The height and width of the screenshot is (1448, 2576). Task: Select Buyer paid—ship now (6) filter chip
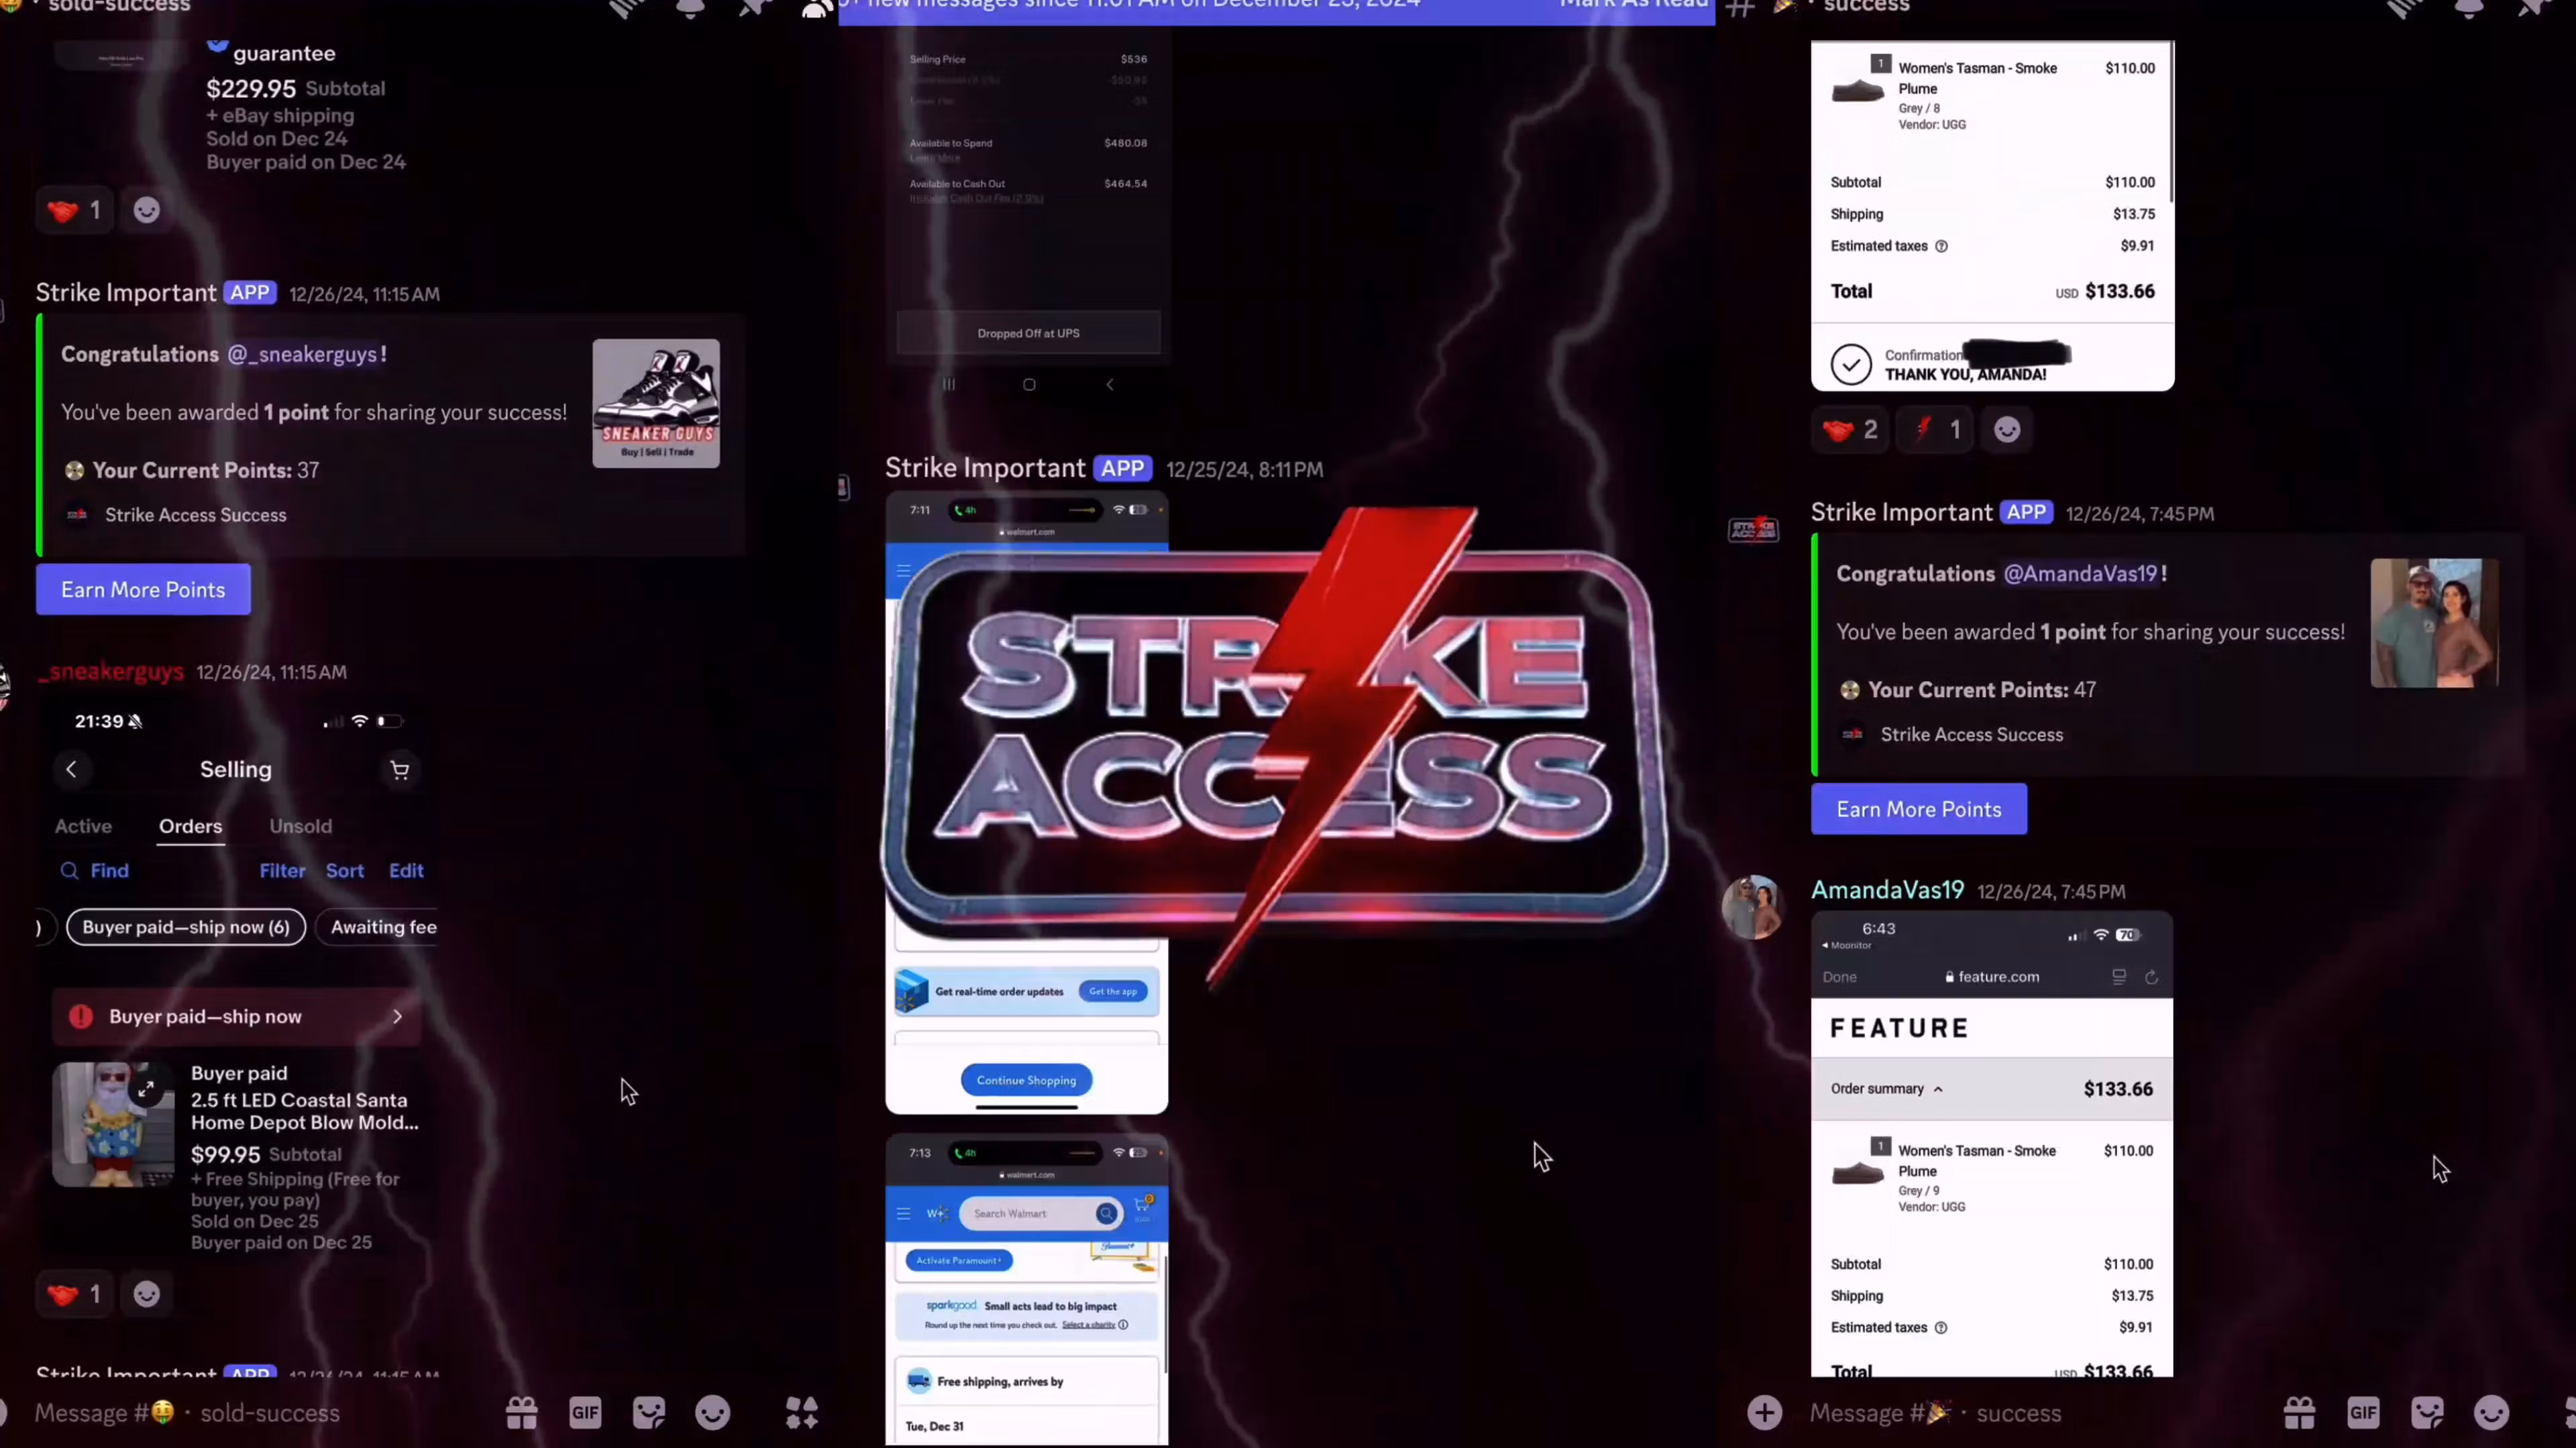click(x=186, y=927)
